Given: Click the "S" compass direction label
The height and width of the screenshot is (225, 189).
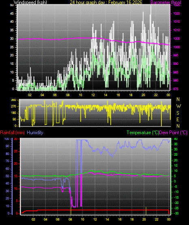Looking at the screenshot, I should coord(178,113).
